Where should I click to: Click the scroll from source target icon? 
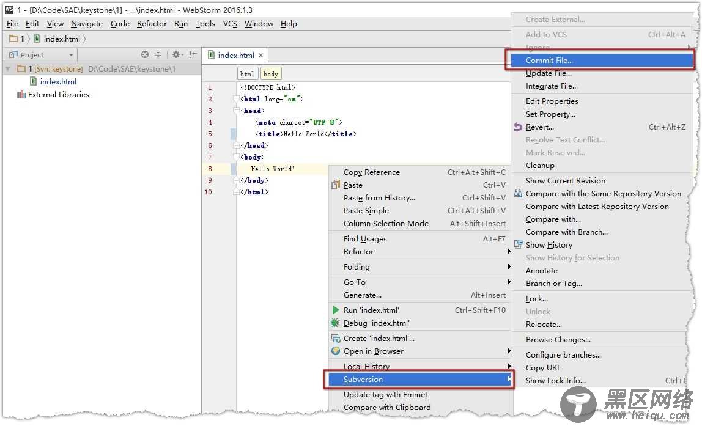(144, 54)
